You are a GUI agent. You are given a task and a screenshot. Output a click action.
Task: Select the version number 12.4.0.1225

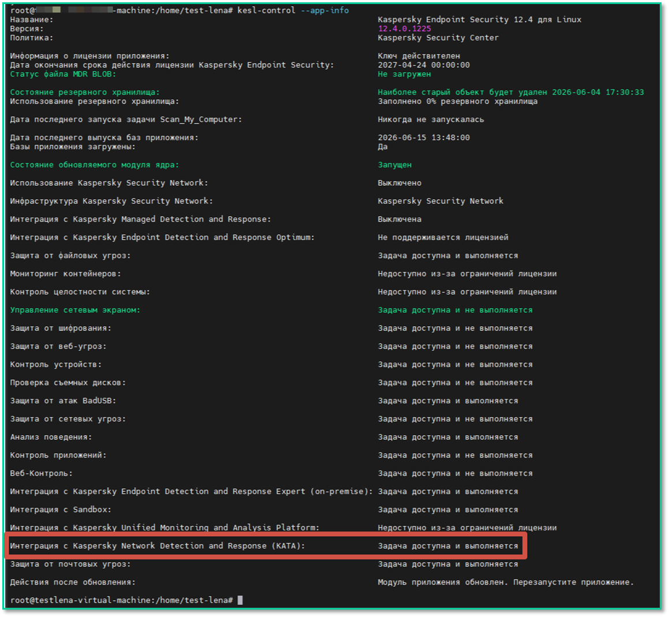point(404,29)
